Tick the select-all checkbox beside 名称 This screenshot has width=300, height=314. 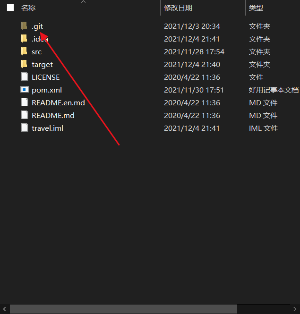tap(10, 8)
